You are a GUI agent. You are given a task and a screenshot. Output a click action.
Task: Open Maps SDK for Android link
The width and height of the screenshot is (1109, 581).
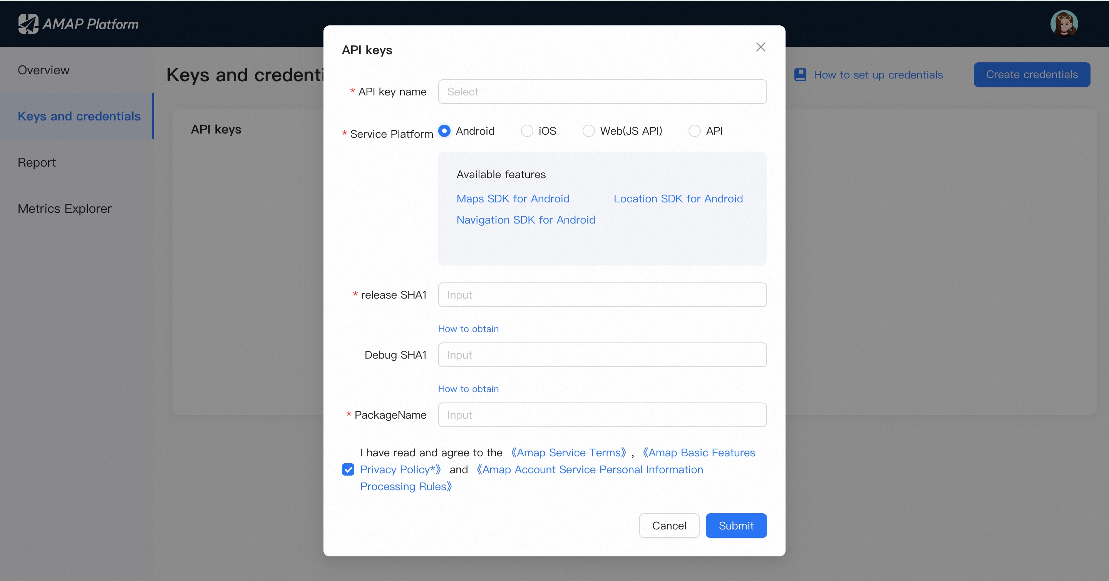513,199
